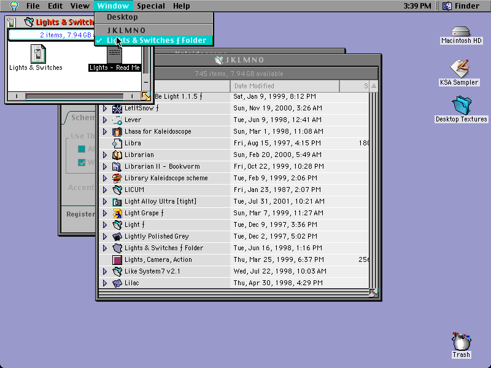Expand the Librarian II – Bookworm triangle

tap(105, 166)
